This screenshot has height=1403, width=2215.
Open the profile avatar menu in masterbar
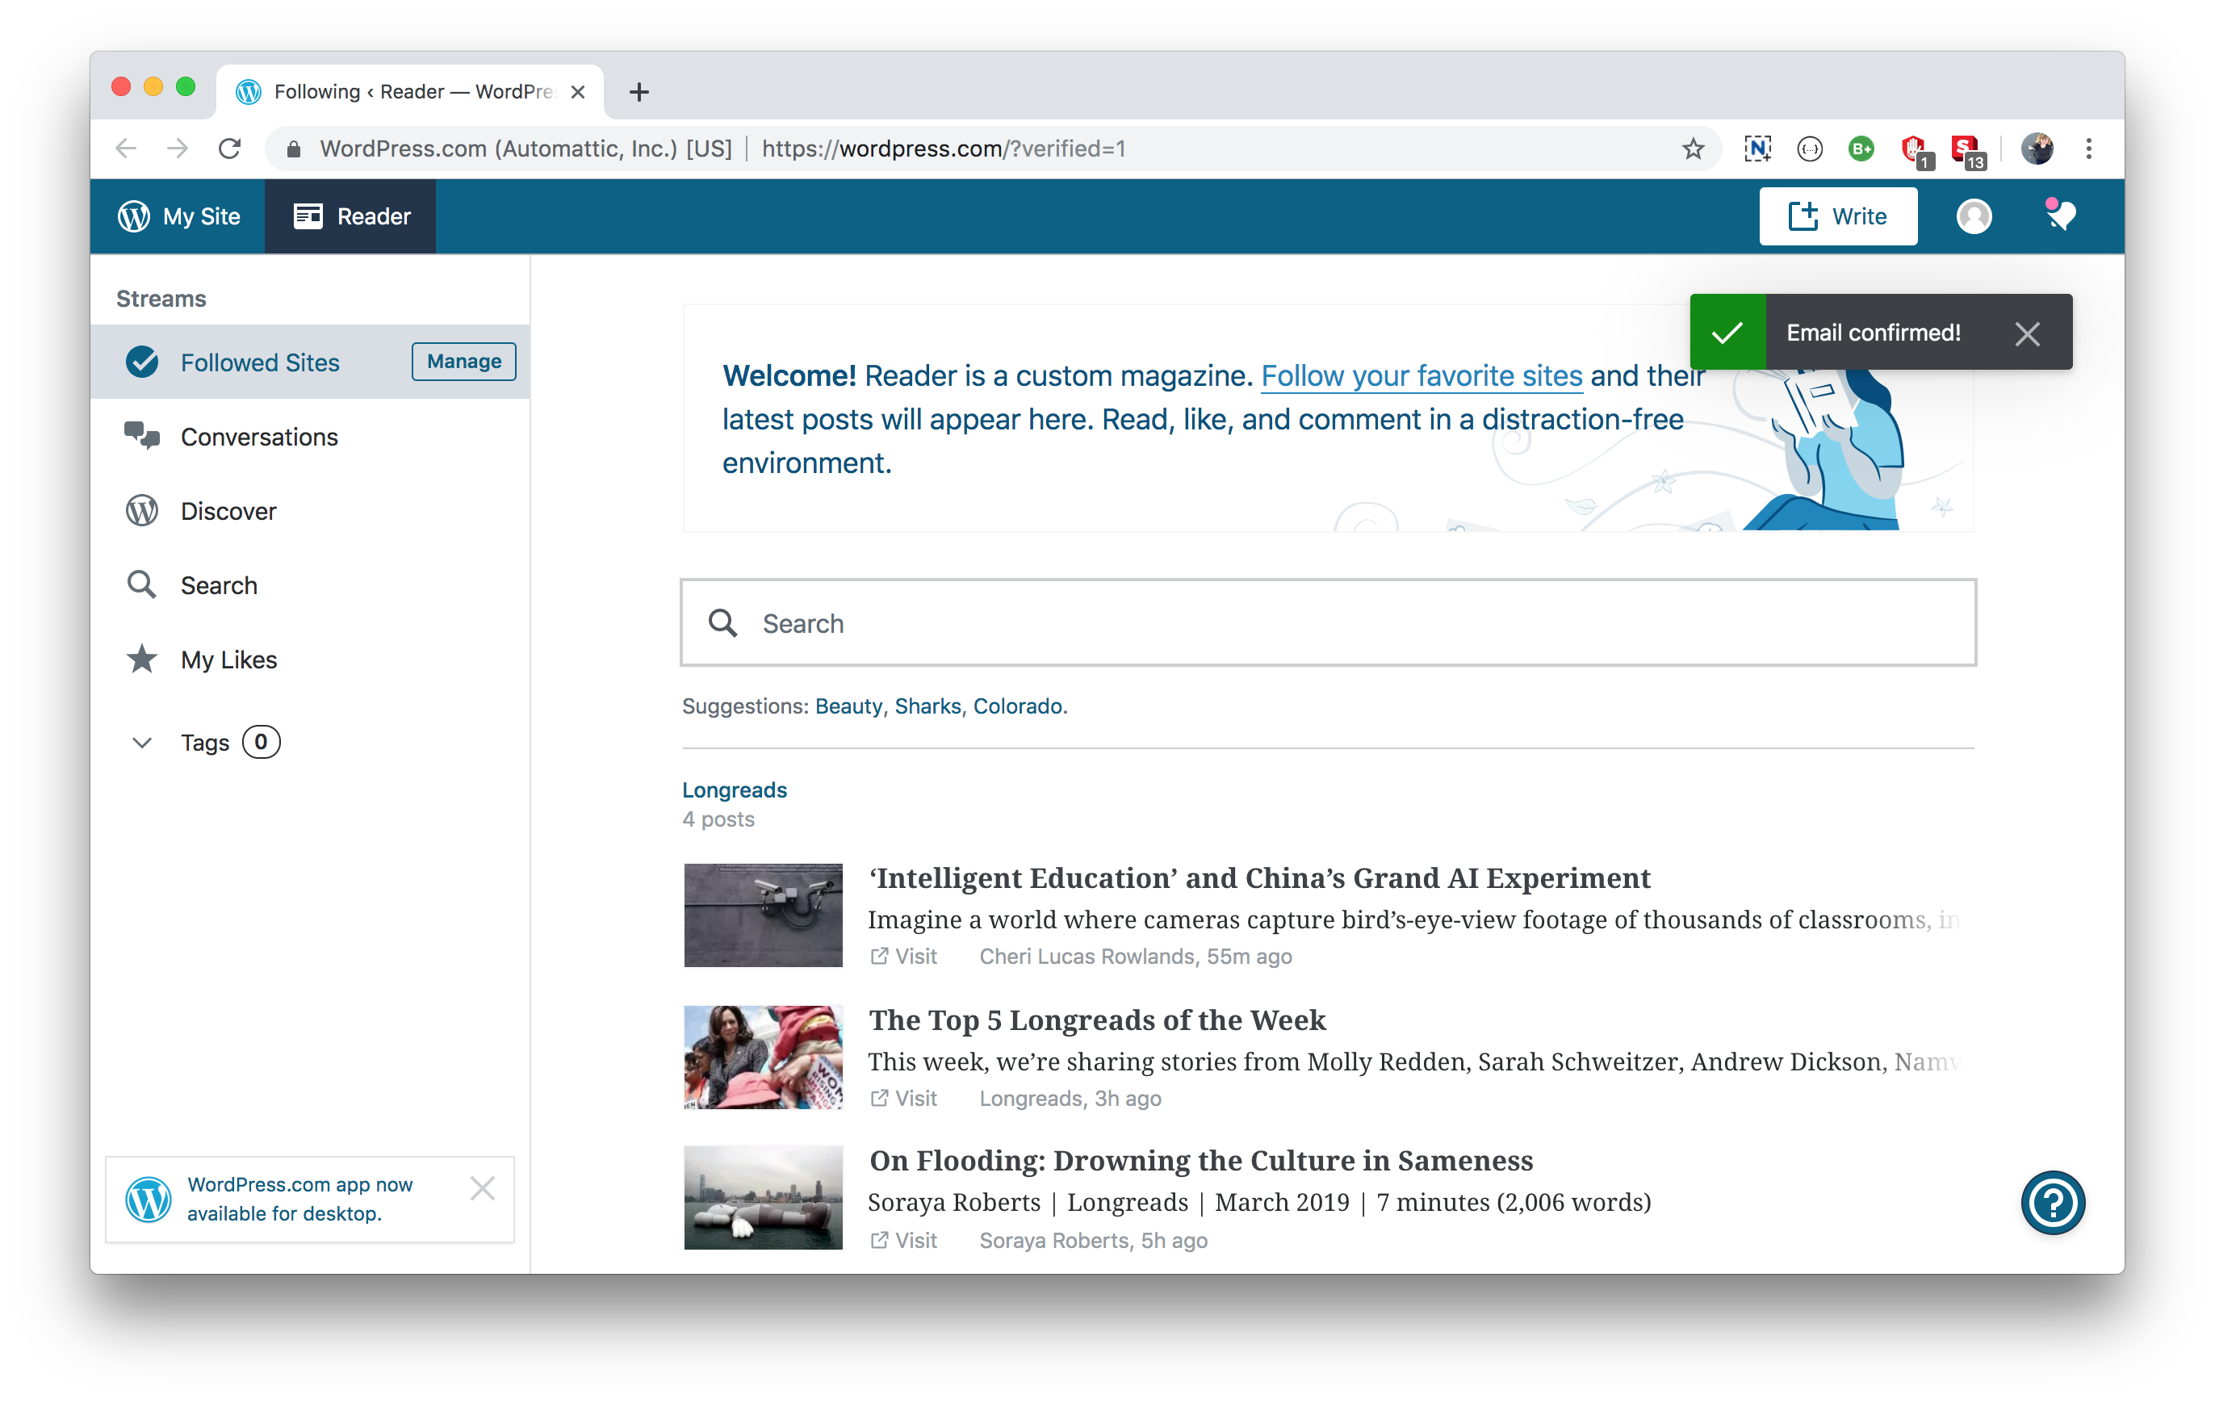coord(1973,216)
